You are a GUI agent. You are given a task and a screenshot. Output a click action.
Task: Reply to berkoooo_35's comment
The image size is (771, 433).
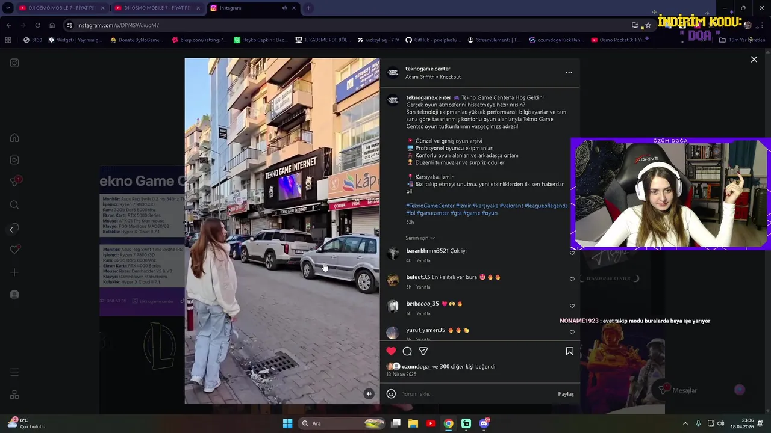coord(423,313)
